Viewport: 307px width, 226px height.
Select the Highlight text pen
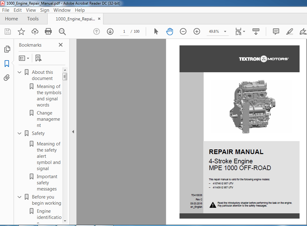(x=290, y=31)
